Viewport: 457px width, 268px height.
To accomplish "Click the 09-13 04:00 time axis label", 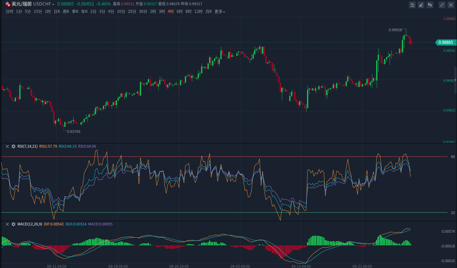I will pos(301,266).
